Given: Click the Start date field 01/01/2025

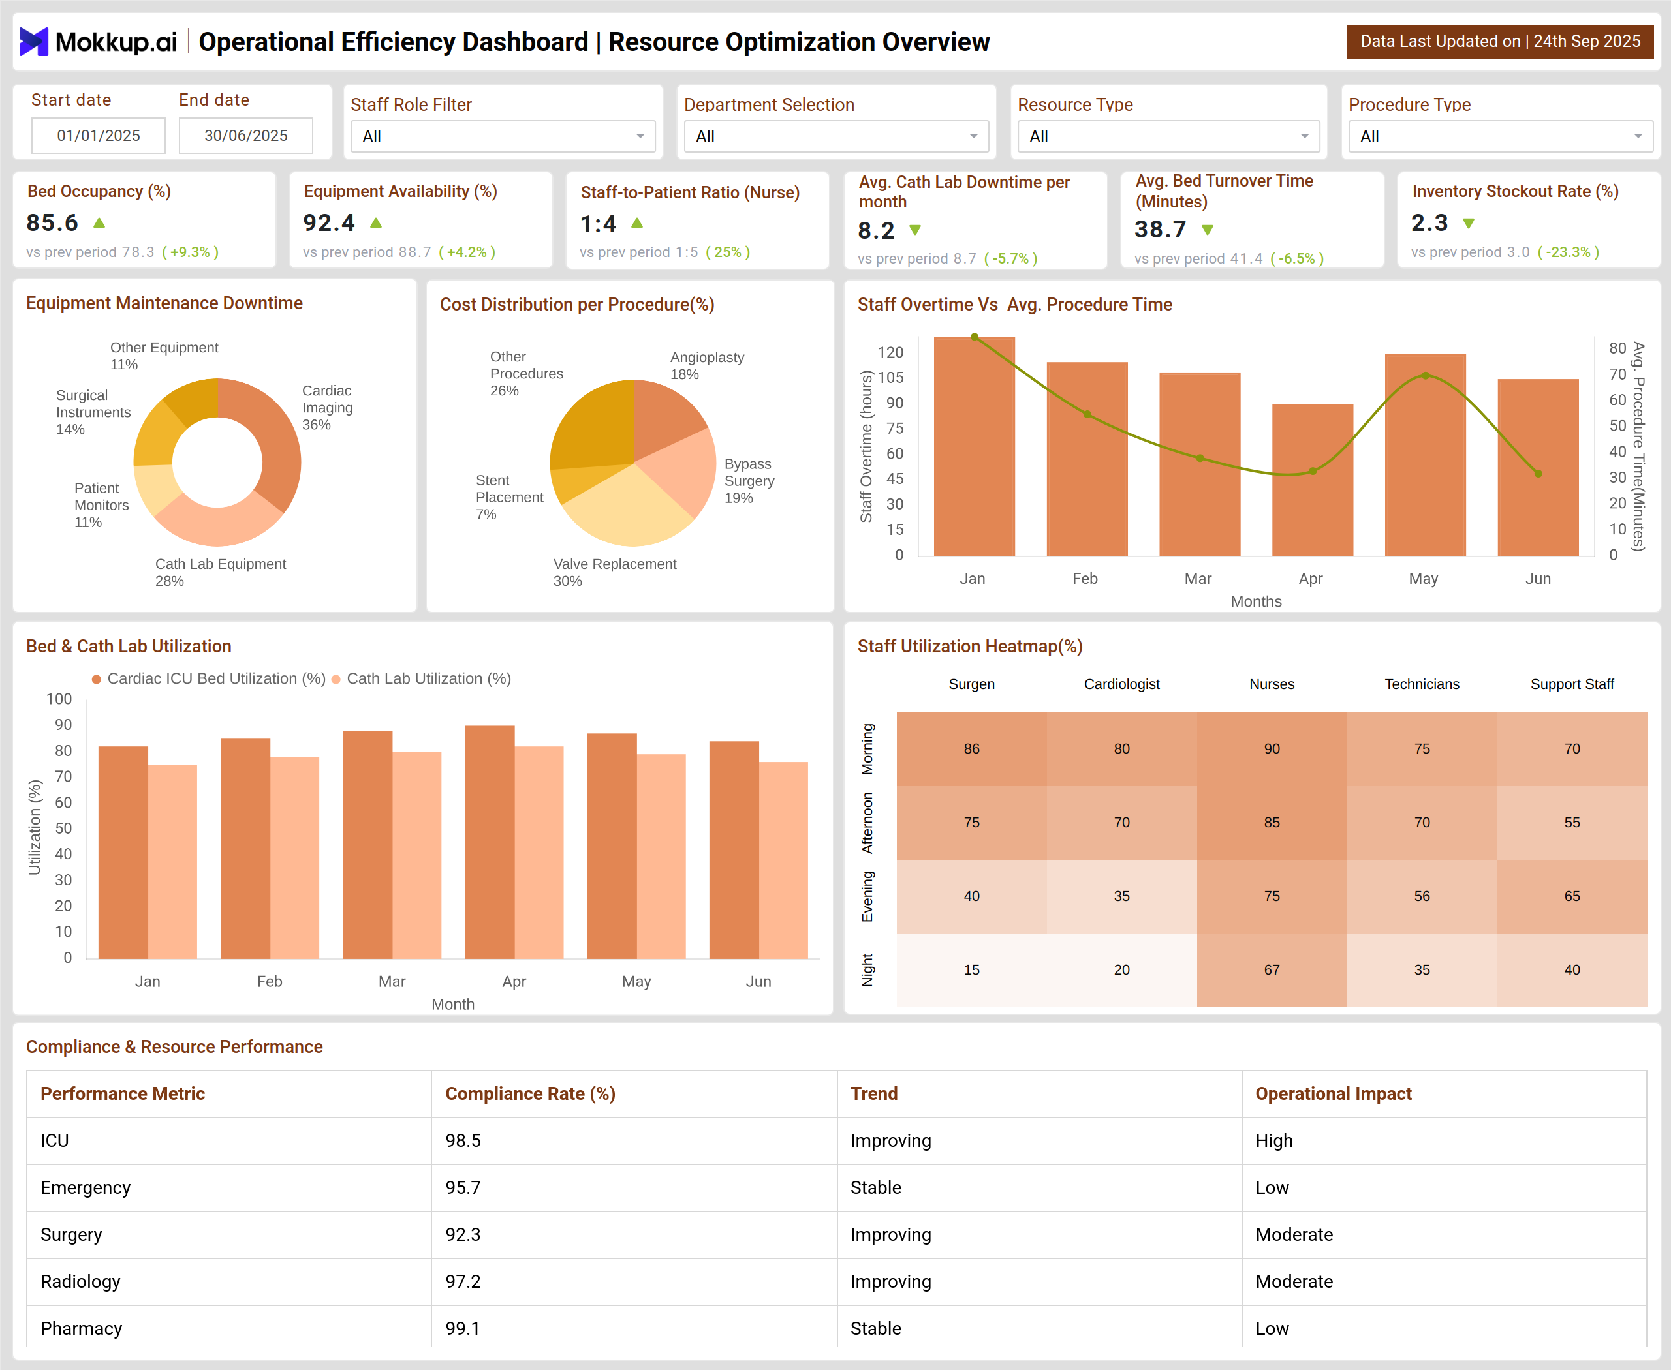Looking at the screenshot, I should [x=99, y=136].
